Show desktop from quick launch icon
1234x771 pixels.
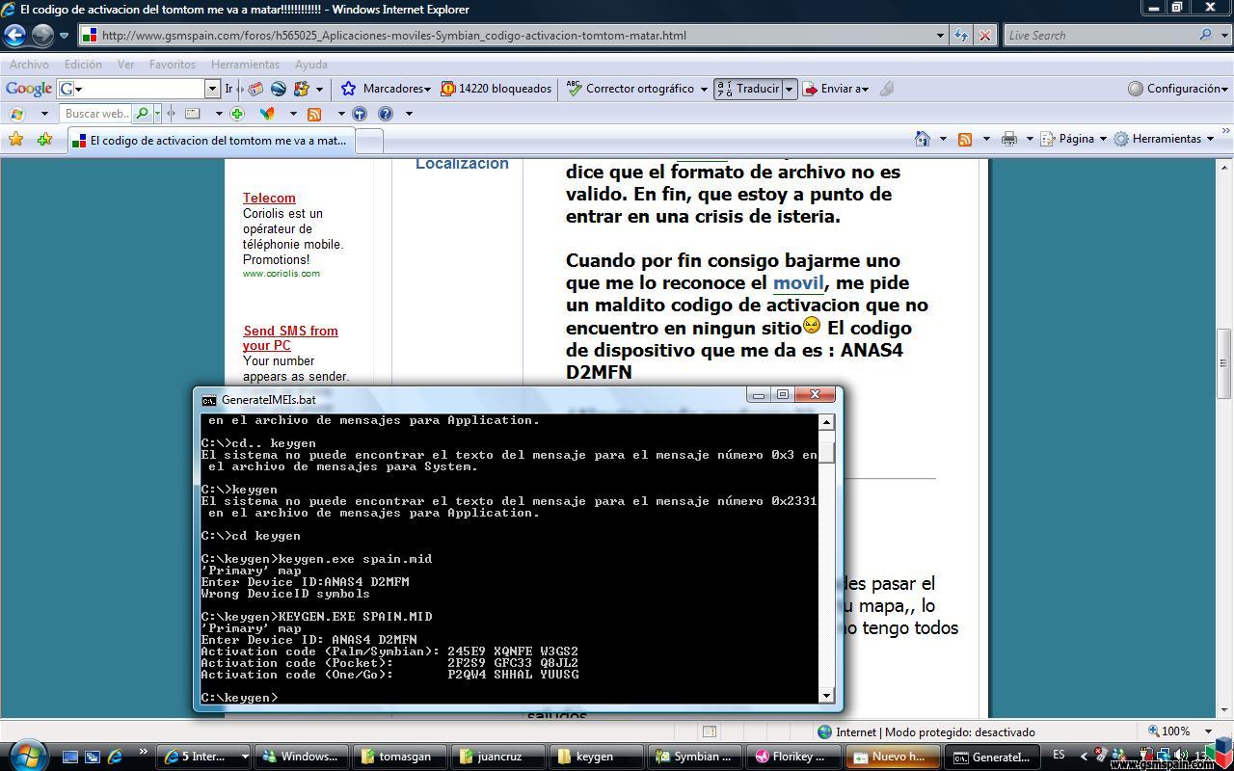70,757
